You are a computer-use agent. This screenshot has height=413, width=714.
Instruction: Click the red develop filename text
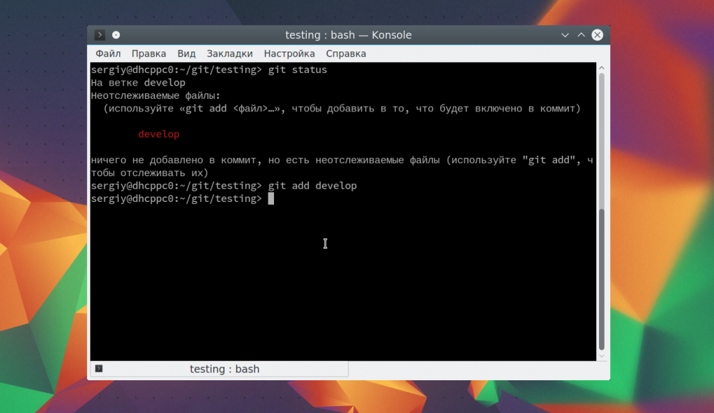pos(158,134)
